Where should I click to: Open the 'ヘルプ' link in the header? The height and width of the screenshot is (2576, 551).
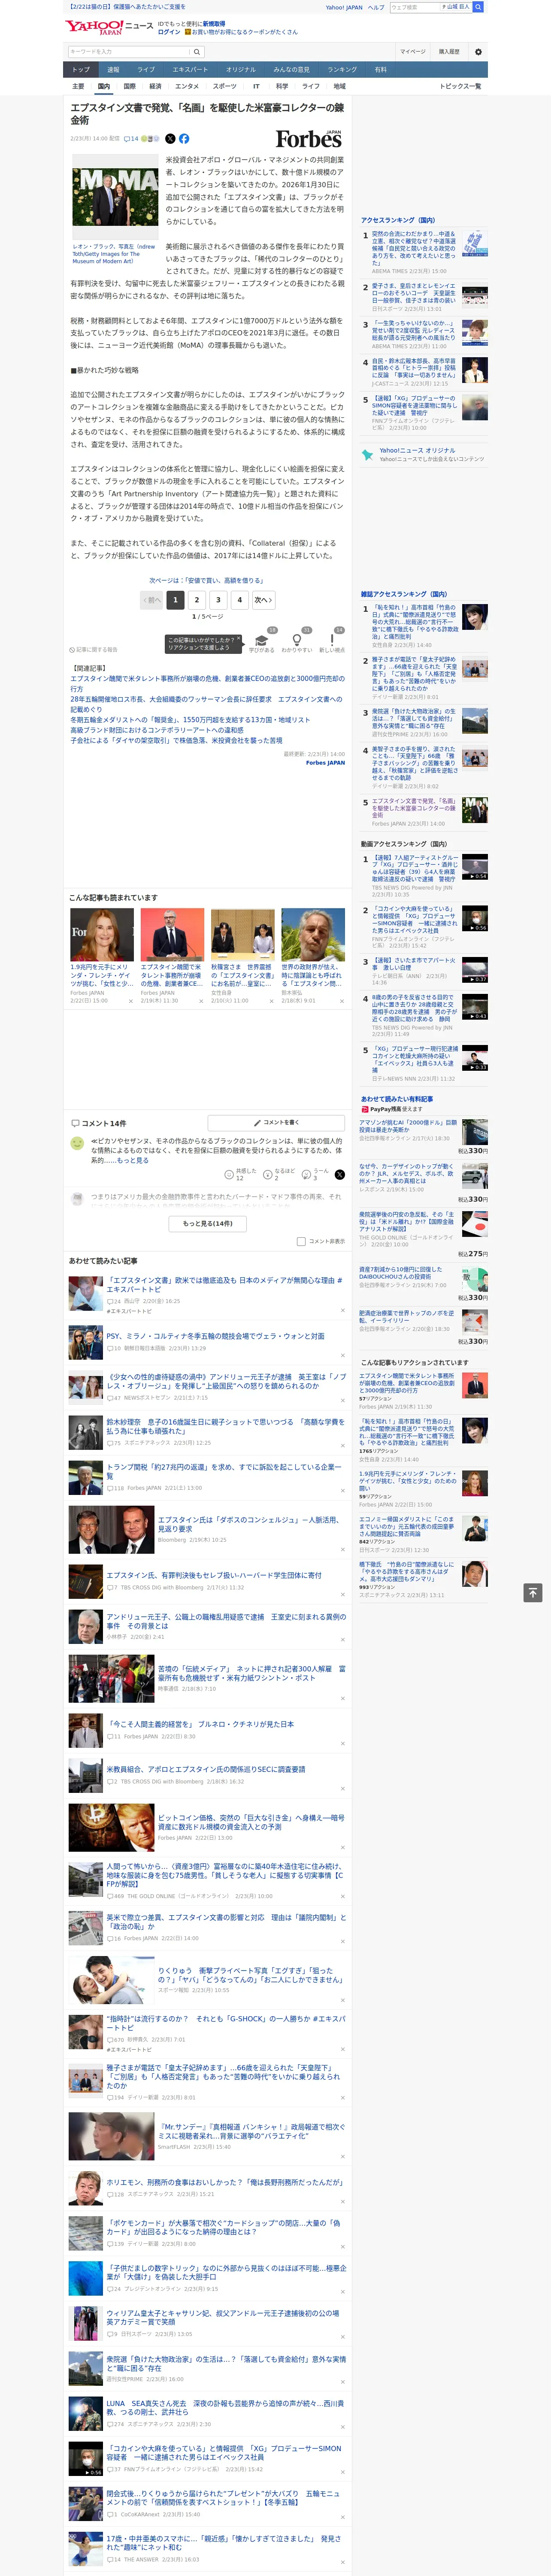point(376,7)
